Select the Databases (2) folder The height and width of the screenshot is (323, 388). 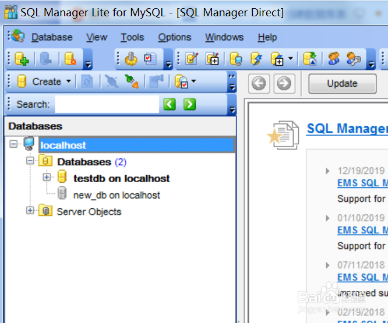pos(92,162)
